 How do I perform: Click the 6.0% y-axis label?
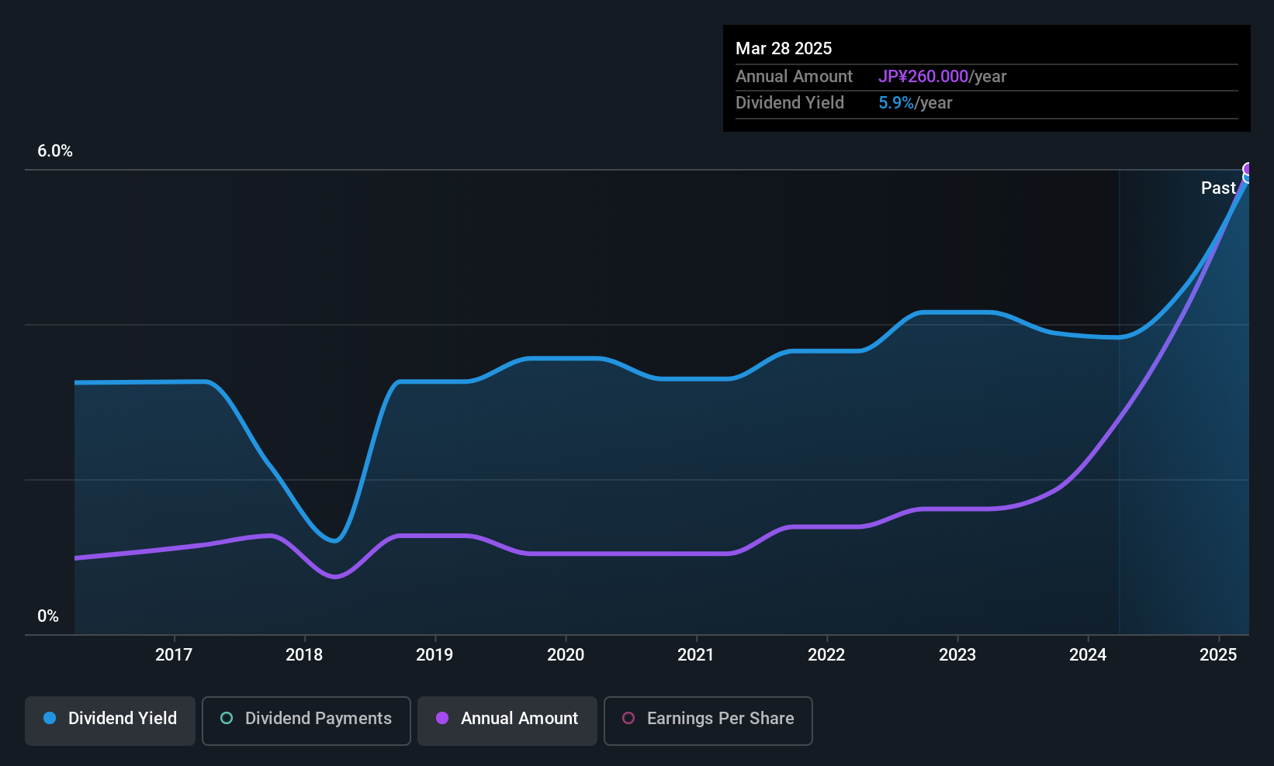(x=55, y=150)
